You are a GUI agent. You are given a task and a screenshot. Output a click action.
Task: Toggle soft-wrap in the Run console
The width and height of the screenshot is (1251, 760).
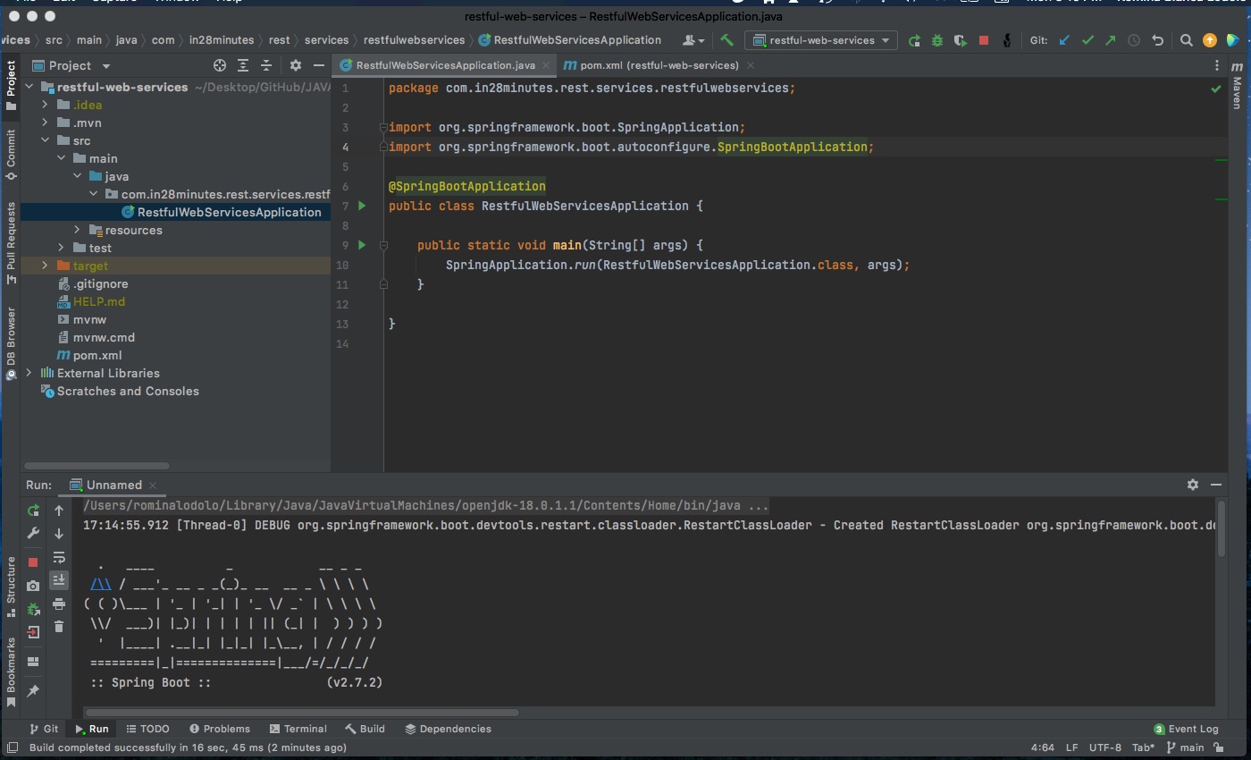59,557
